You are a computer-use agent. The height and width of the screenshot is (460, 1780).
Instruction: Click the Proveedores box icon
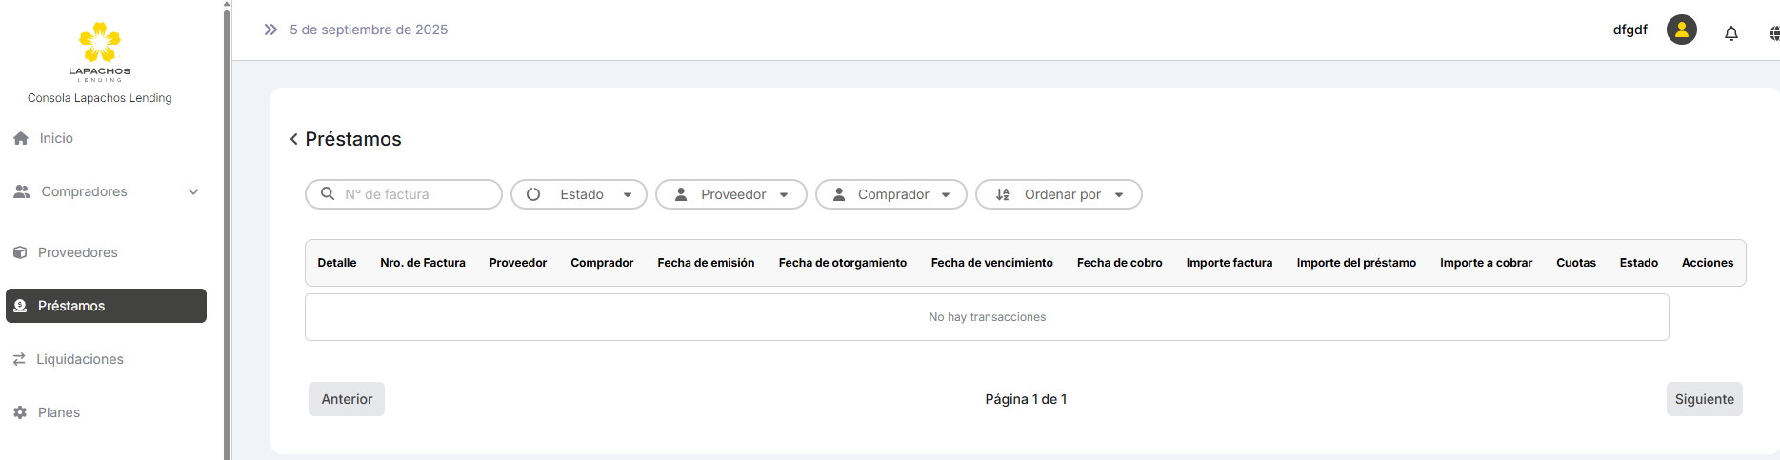point(20,252)
